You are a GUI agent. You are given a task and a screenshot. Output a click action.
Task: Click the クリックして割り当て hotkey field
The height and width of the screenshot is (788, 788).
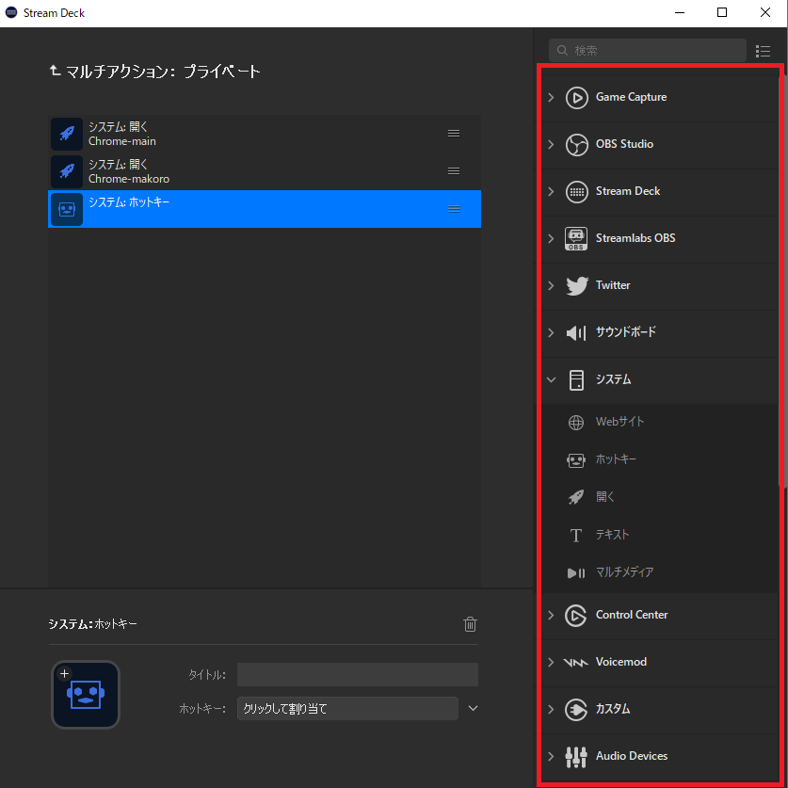pos(347,709)
